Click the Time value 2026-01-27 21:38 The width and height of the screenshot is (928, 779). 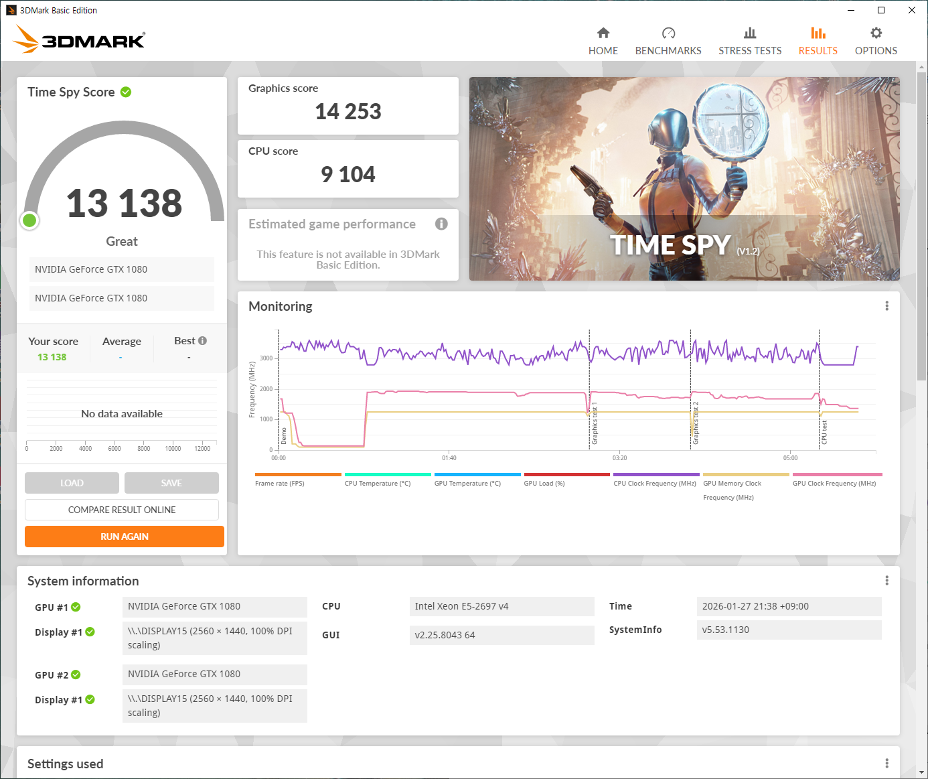coord(789,606)
